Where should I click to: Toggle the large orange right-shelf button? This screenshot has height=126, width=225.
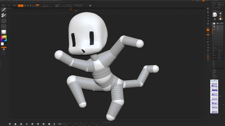[x=208, y=30]
